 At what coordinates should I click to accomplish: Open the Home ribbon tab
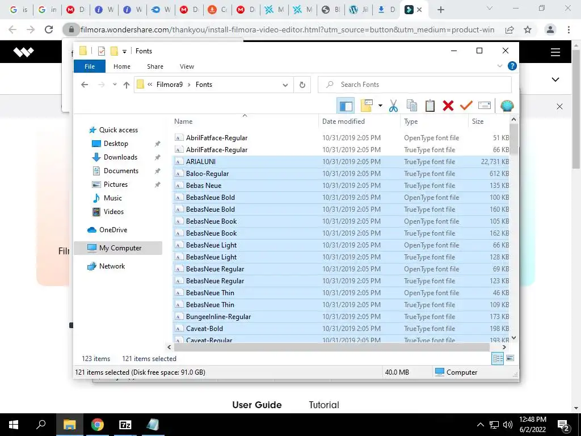point(122,66)
